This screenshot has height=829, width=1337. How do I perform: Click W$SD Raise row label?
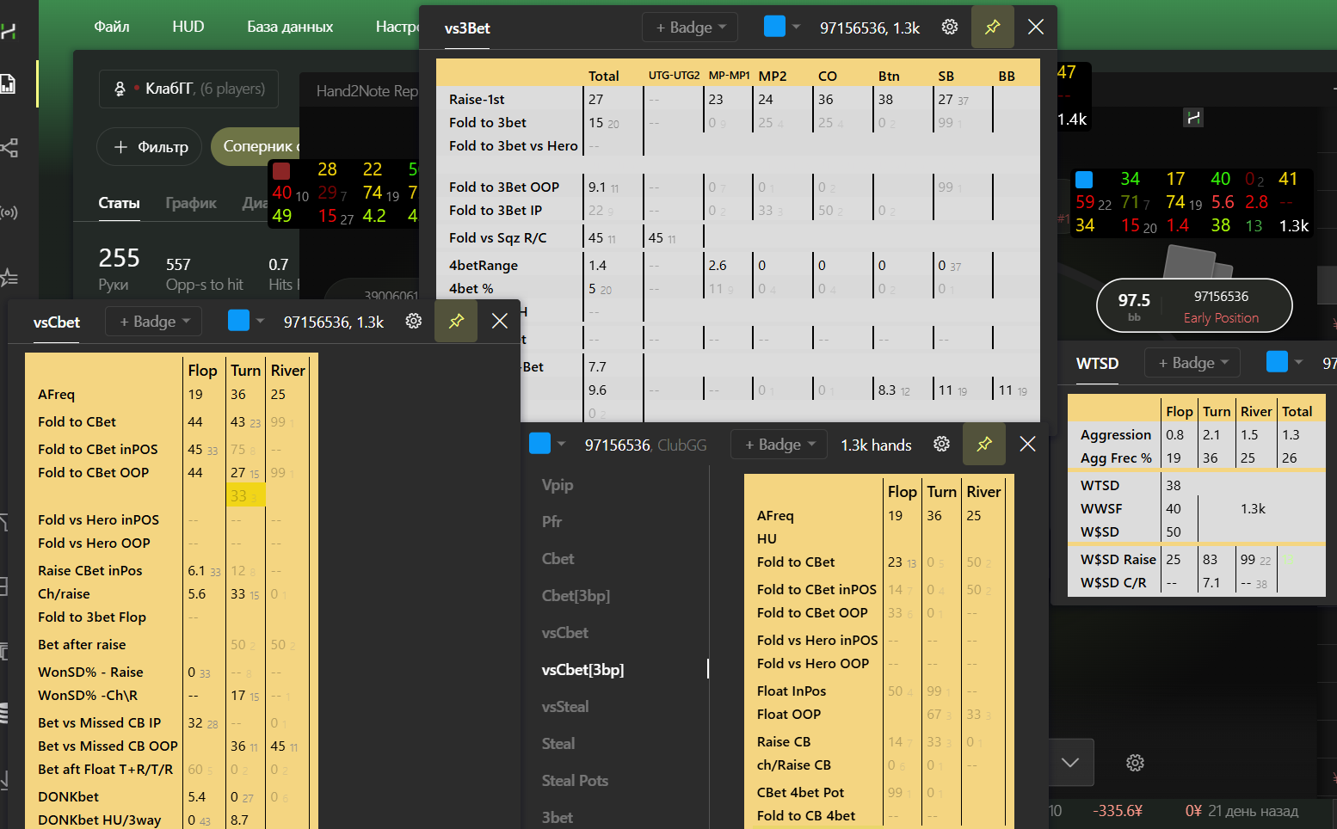click(x=1118, y=560)
